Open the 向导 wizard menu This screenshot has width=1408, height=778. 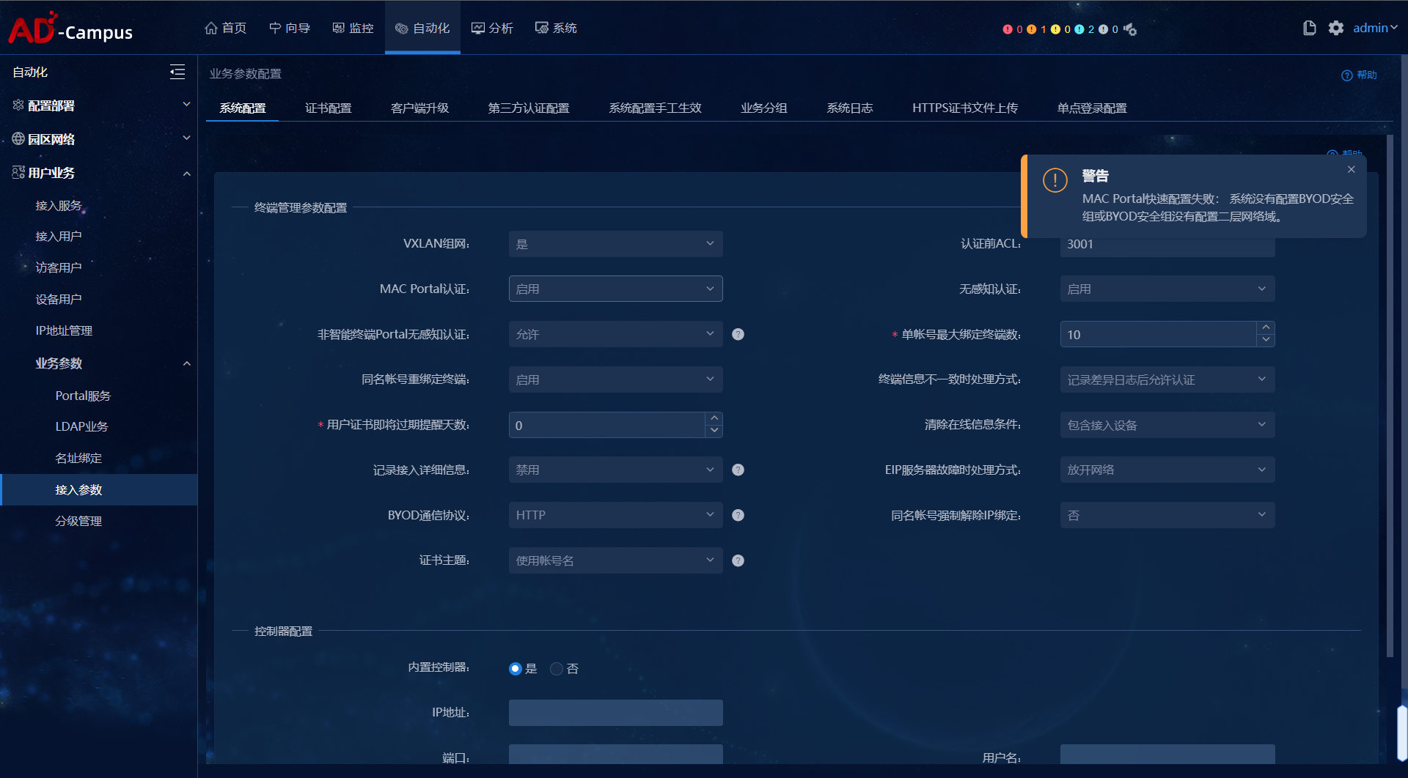(x=290, y=28)
